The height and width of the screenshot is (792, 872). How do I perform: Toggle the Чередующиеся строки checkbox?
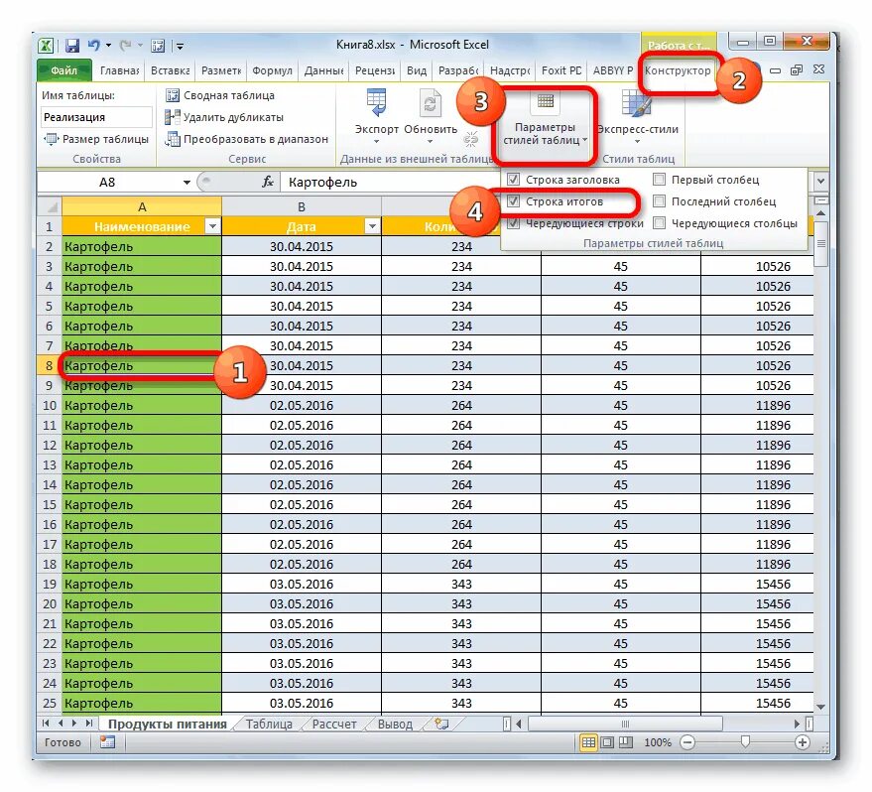pos(513,223)
